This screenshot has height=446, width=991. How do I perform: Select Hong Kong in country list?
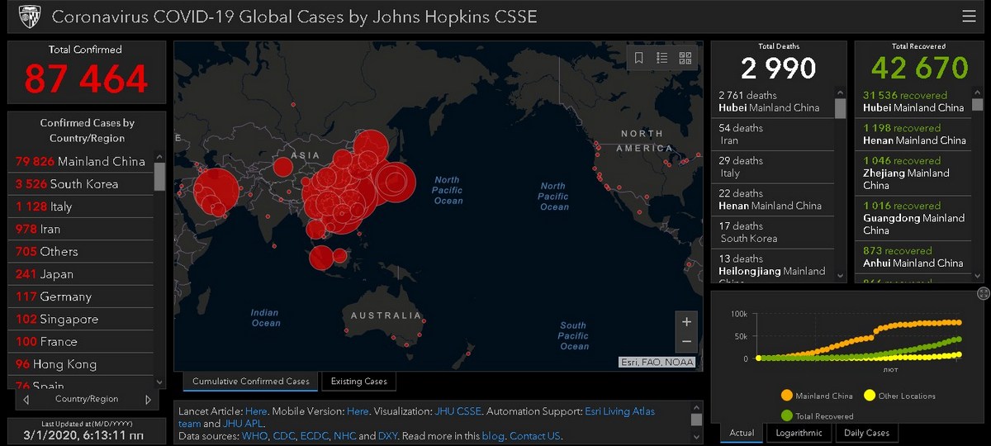81,364
